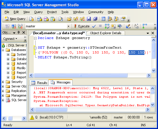Click the Analysis Services XMLA Query icon
158x129 pixels.
53,19
